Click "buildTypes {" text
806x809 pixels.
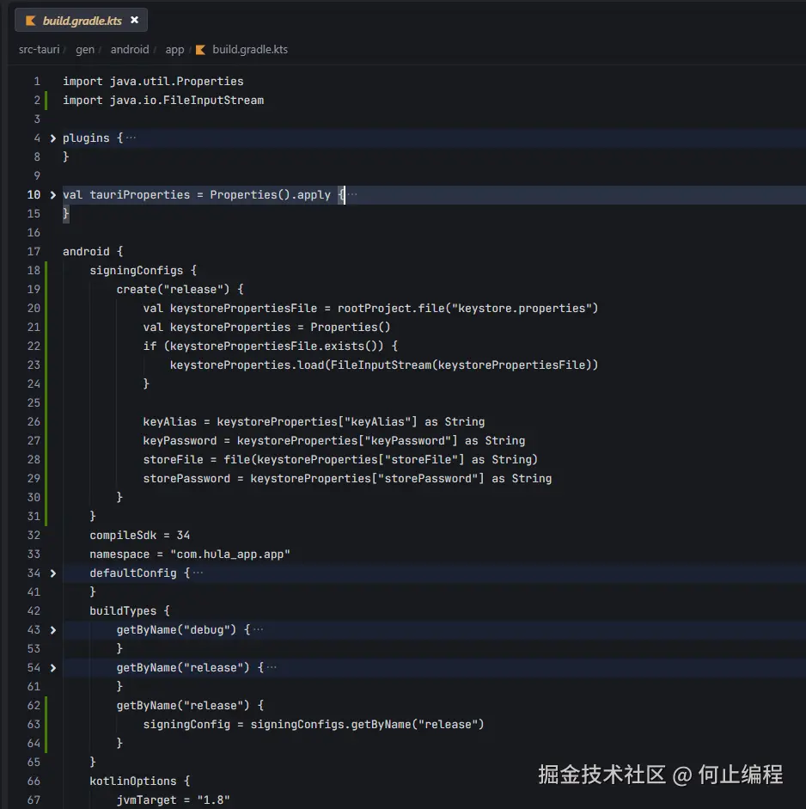(130, 611)
